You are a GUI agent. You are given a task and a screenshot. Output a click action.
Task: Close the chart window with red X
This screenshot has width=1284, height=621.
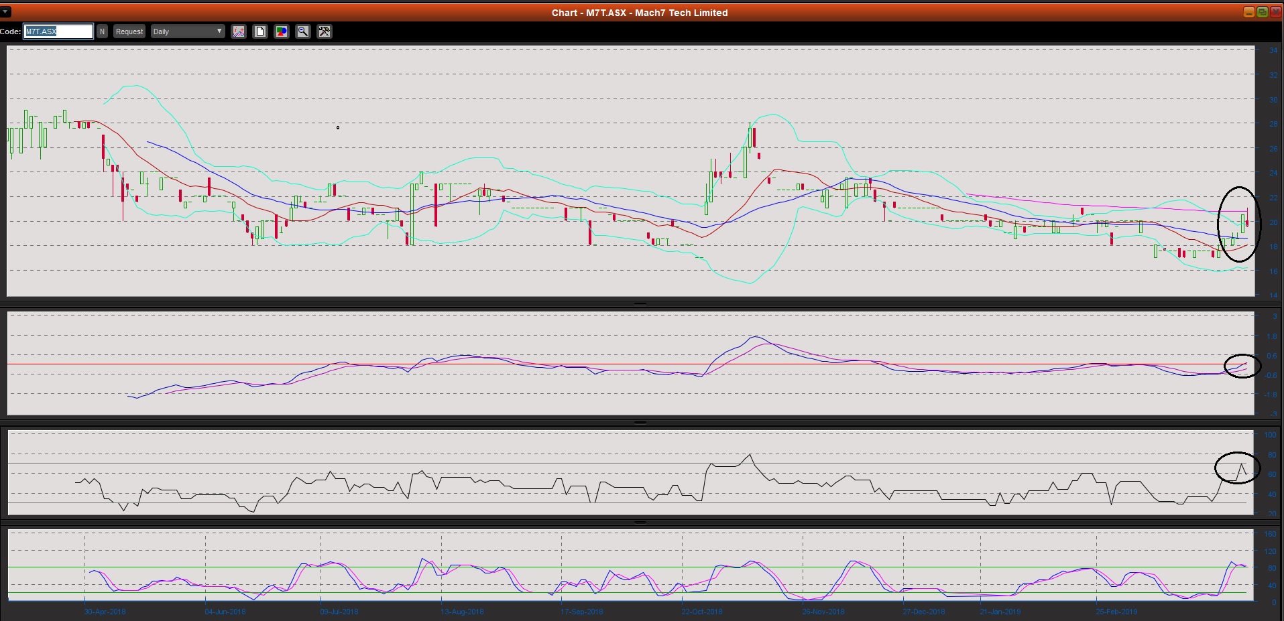coord(1275,12)
